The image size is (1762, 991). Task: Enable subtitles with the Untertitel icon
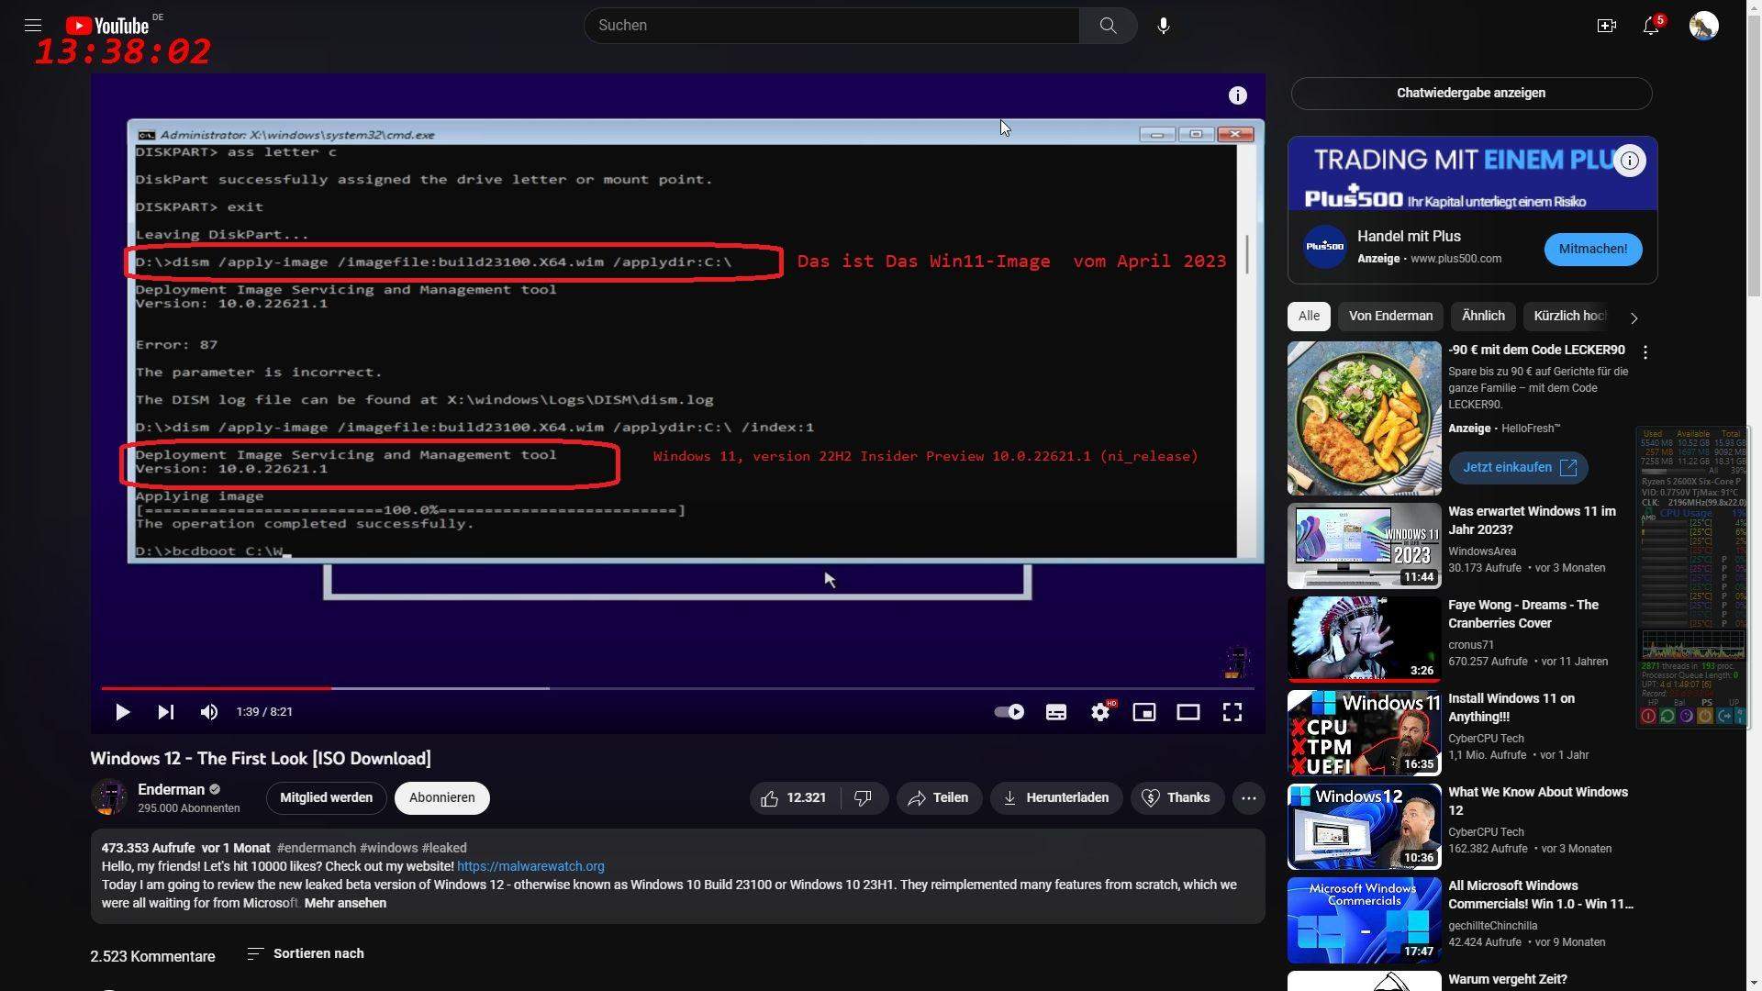1056,711
